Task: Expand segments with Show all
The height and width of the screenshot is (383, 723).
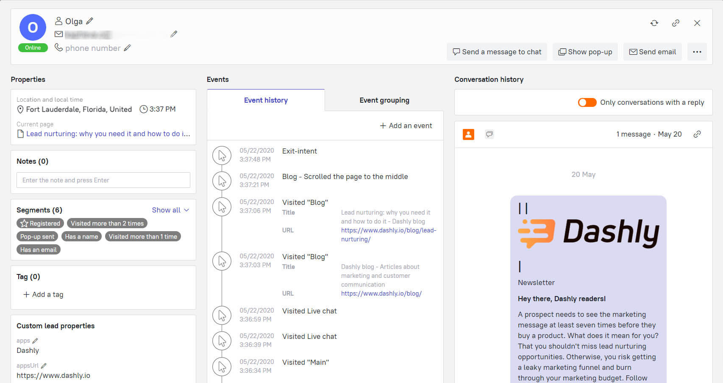Action: (x=170, y=210)
